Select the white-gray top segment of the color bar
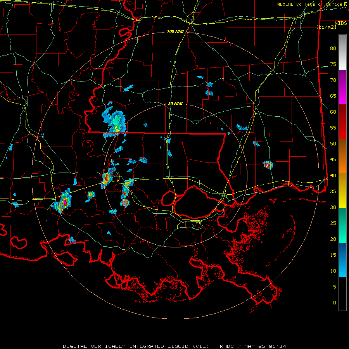The width and height of the screenshot is (349, 349). coord(342,52)
